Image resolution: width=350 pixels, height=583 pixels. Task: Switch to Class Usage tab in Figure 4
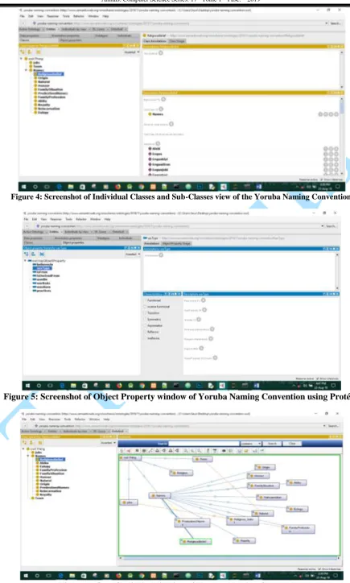[178, 41]
